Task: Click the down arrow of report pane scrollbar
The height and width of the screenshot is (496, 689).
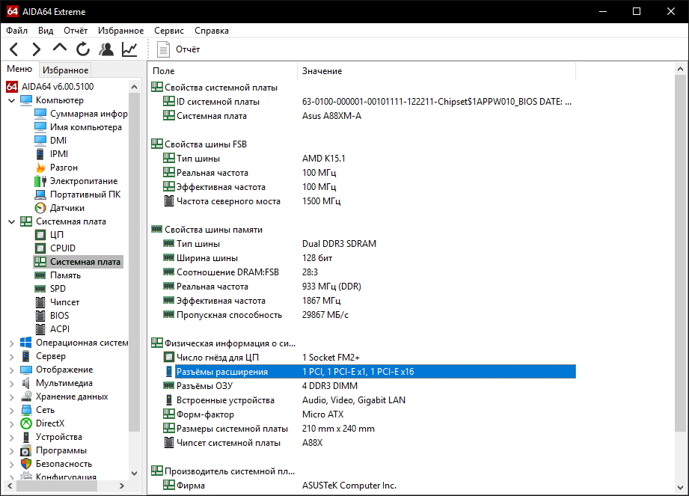Action: (x=680, y=488)
